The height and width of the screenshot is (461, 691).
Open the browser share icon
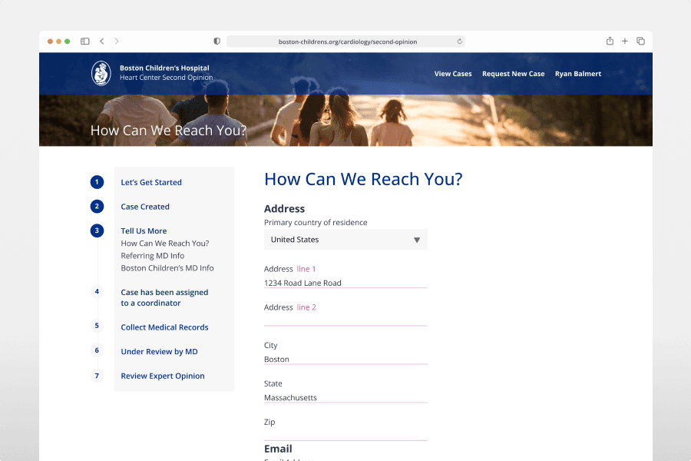click(x=610, y=41)
